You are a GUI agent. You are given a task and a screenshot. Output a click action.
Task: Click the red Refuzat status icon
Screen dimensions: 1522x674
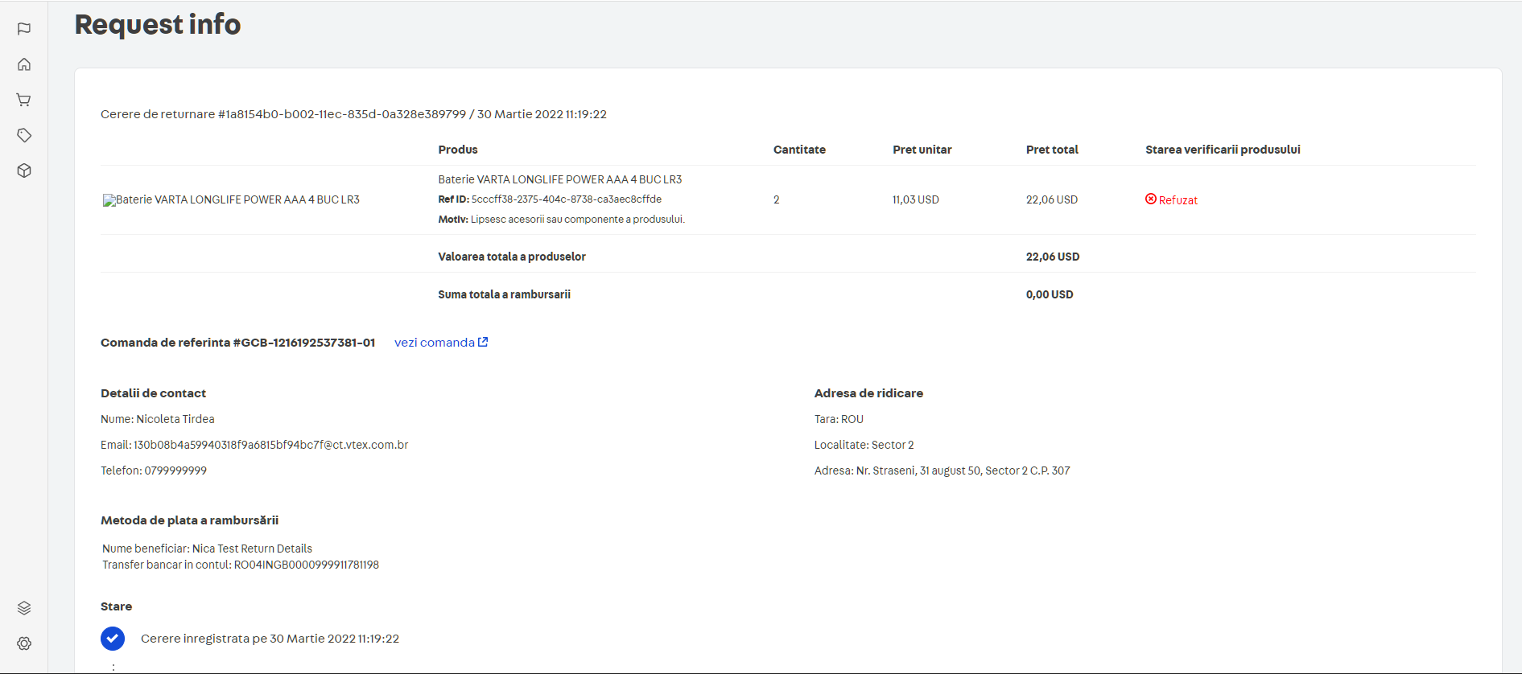(x=1151, y=199)
